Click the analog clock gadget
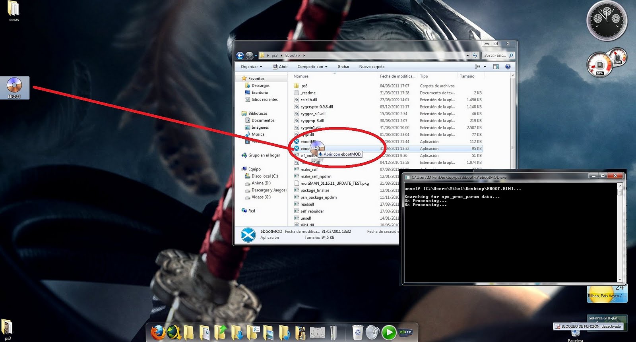Image resolution: width=636 pixels, height=342 pixels. (x=607, y=21)
